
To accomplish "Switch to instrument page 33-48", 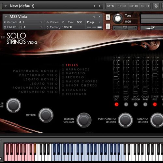I will point(134,6).
